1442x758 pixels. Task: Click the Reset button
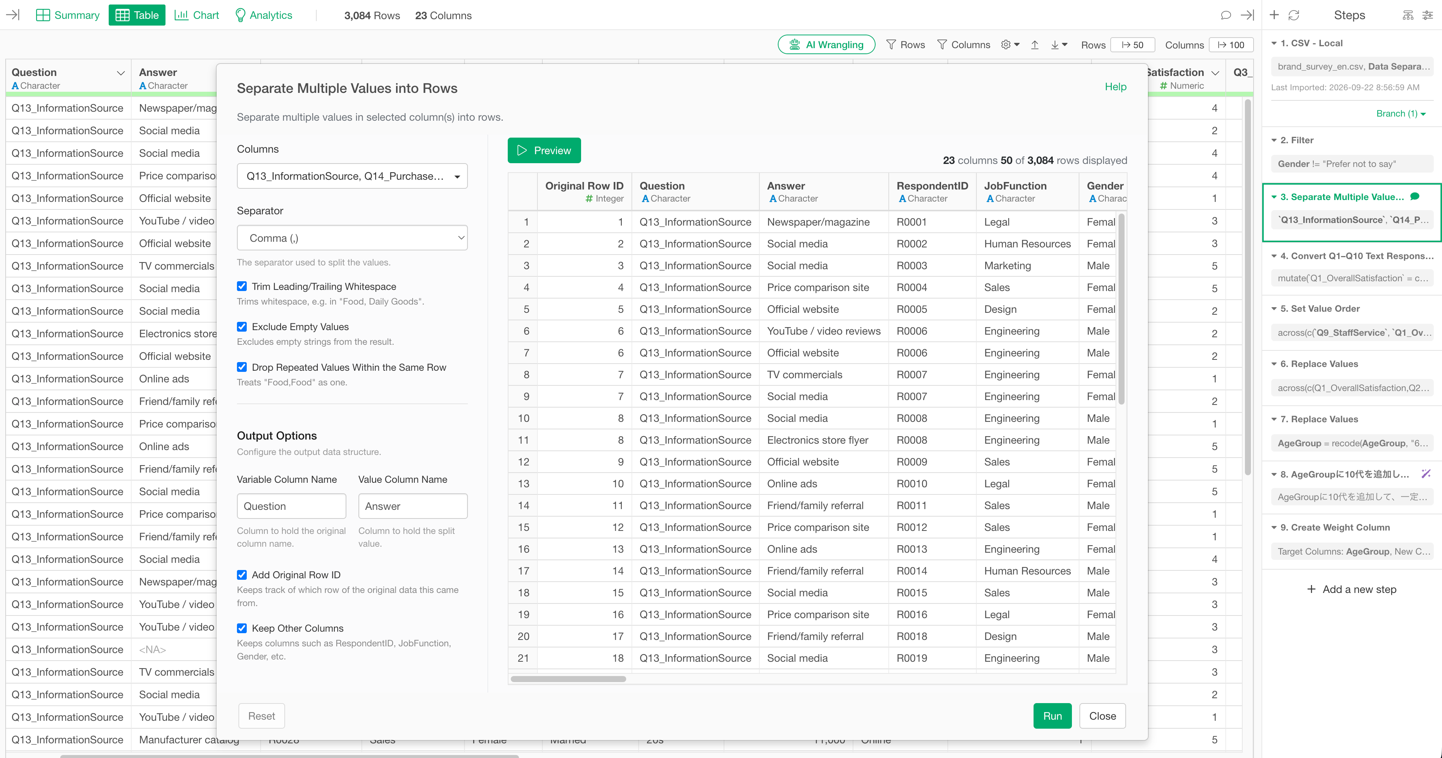click(x=261, y=716)
